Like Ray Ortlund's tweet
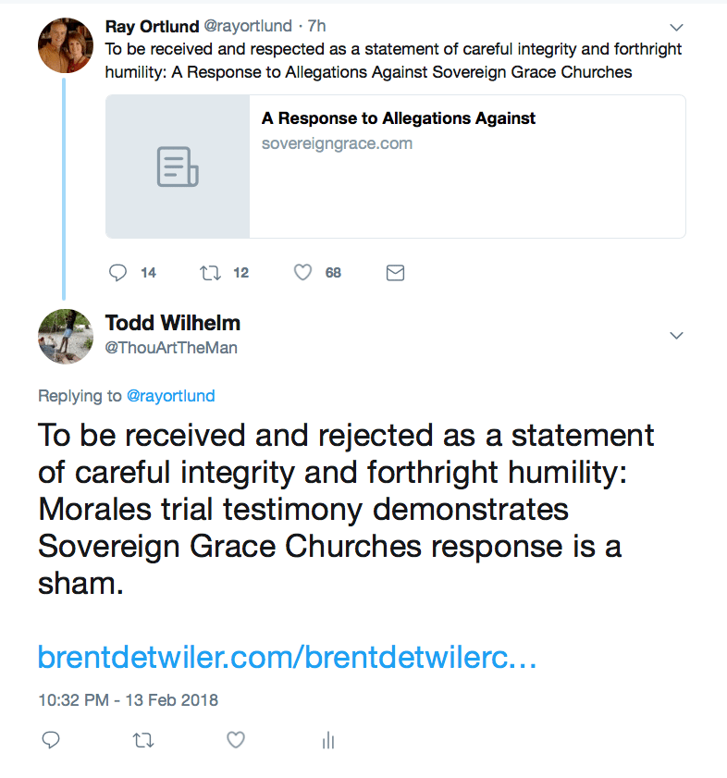727x778 pixels. click(x=302, y=272)
